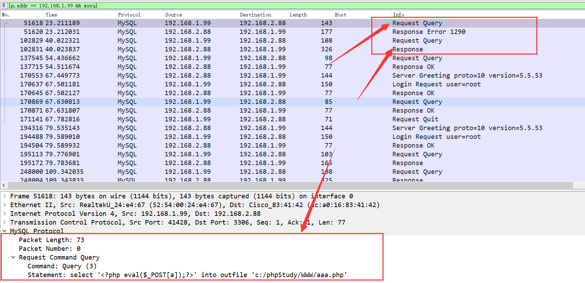
Task: Click the Packet Length: 73 field
Action: point(51,240)
